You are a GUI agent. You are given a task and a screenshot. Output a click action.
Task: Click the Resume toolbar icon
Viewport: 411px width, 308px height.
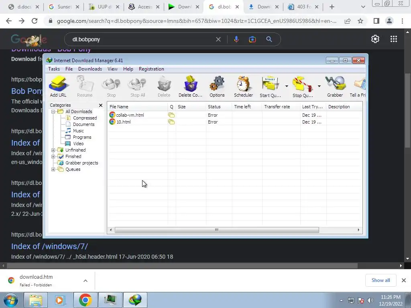pyautogui.click(x=85, y=87)
